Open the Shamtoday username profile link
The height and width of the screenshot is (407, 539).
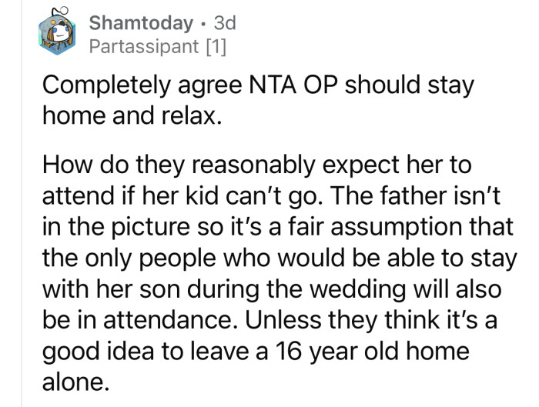coord(141,23)
